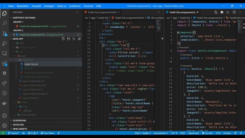Click the compare changes icon in editor toolbar
Image resolution: width=245 pixels, height=138 pixels.
point(216,12)
